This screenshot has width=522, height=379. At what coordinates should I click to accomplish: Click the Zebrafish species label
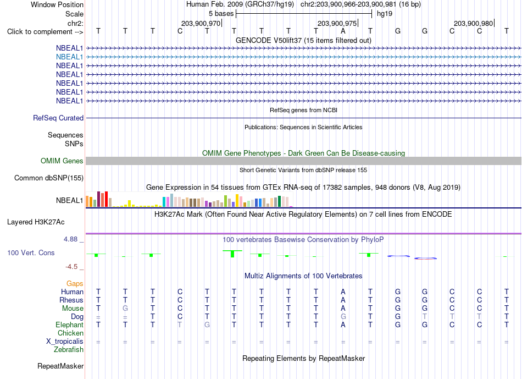69,350
